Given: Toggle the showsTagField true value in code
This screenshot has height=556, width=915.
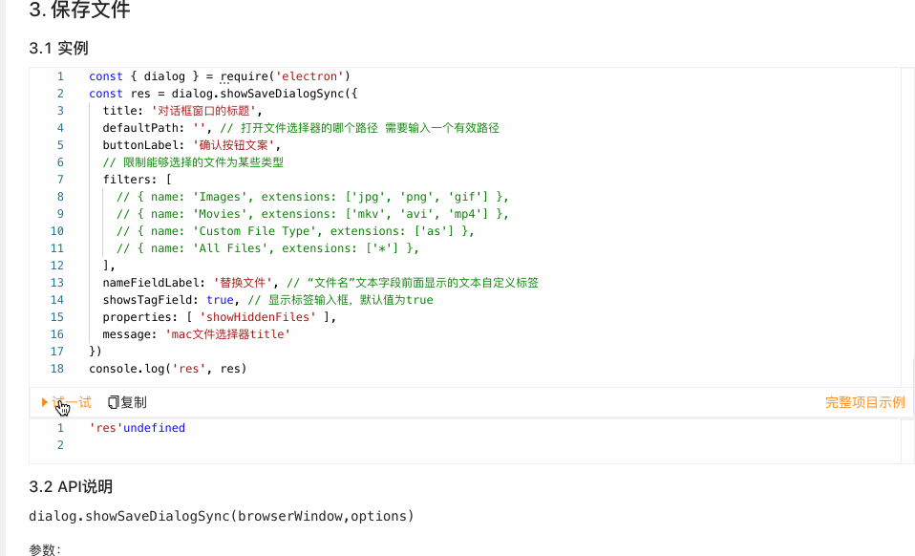Looking at the screenshot, I should point(222,299).
